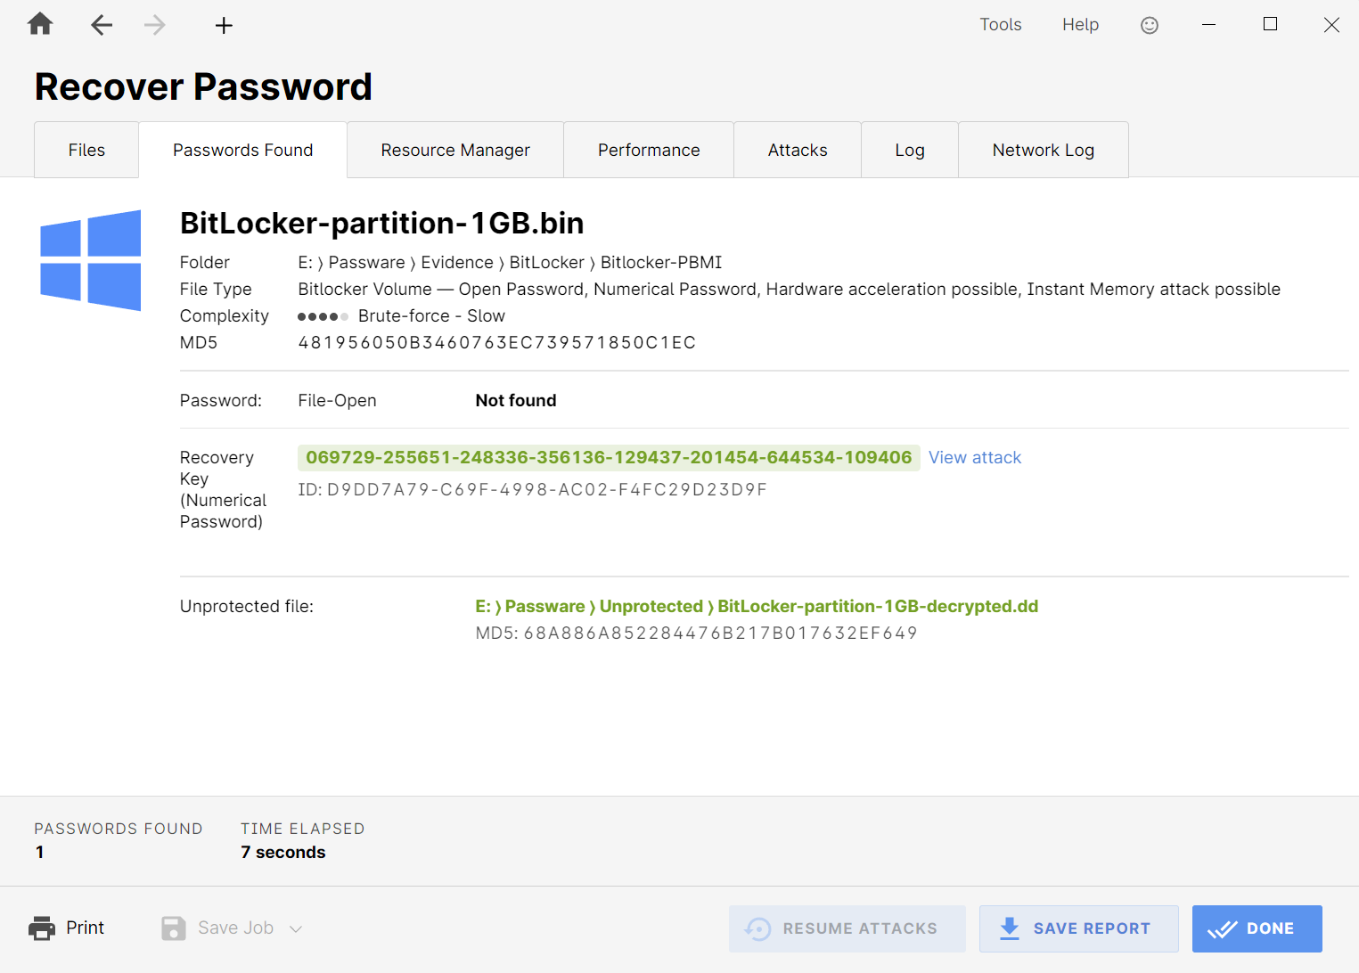
Task: Switch to the Files tab
Action: pyautogui.click(x=86, y=150)
